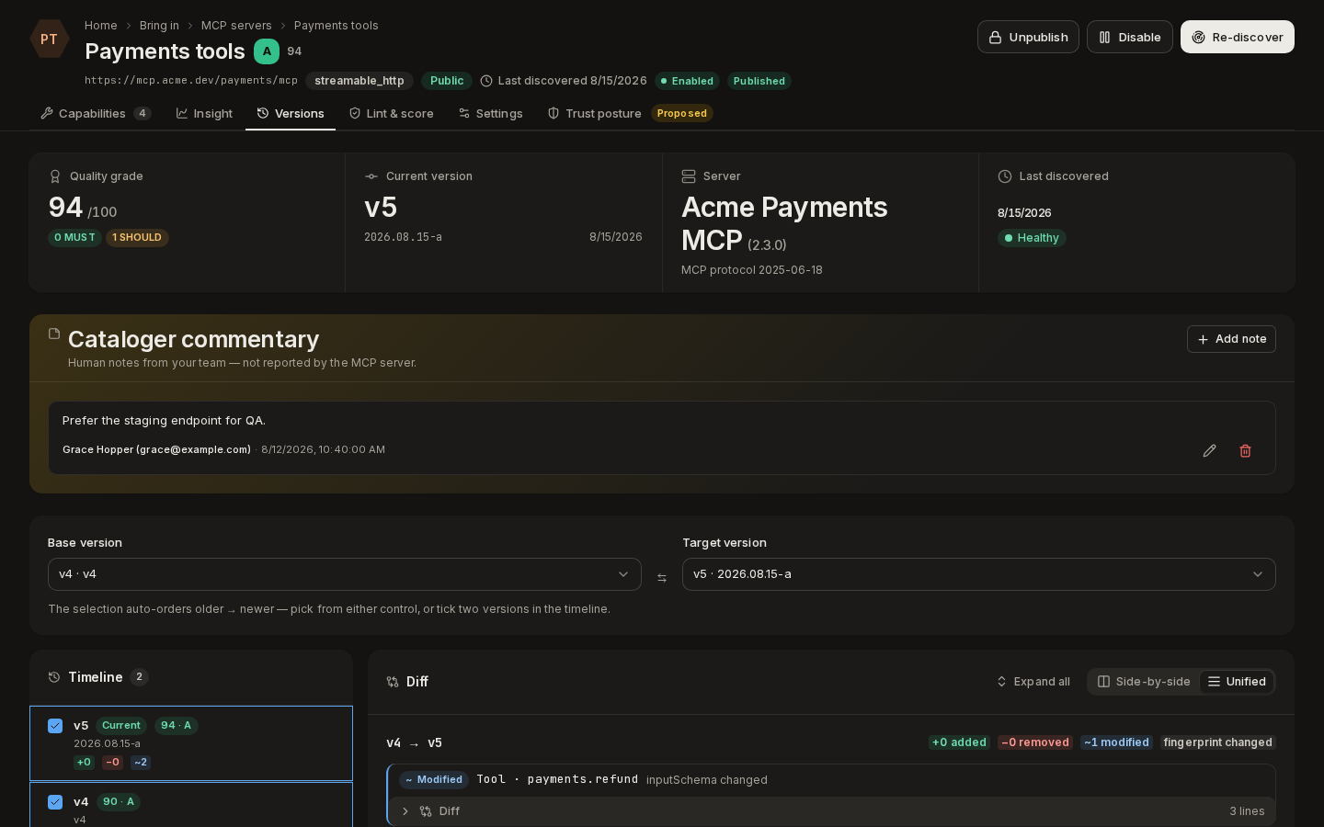Click the green A grade badge

[x=267, y=51]
